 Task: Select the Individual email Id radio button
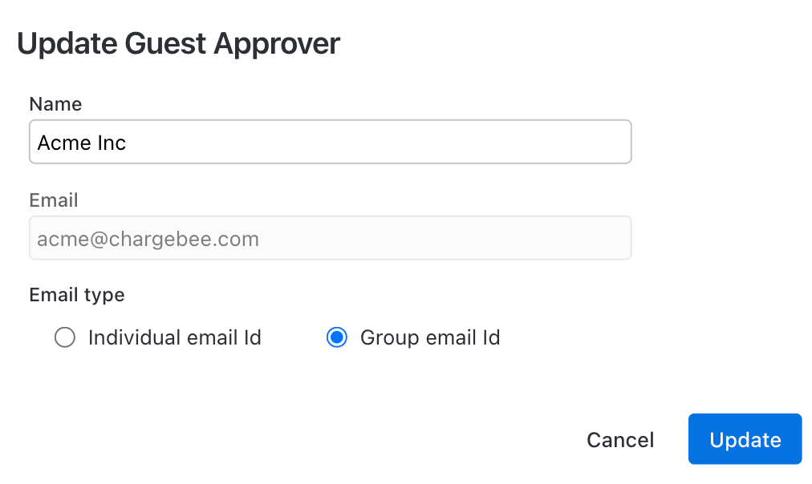click(x=65, y=337)
